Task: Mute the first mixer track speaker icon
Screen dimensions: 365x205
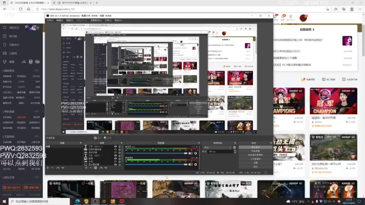Action: (190, 154)
